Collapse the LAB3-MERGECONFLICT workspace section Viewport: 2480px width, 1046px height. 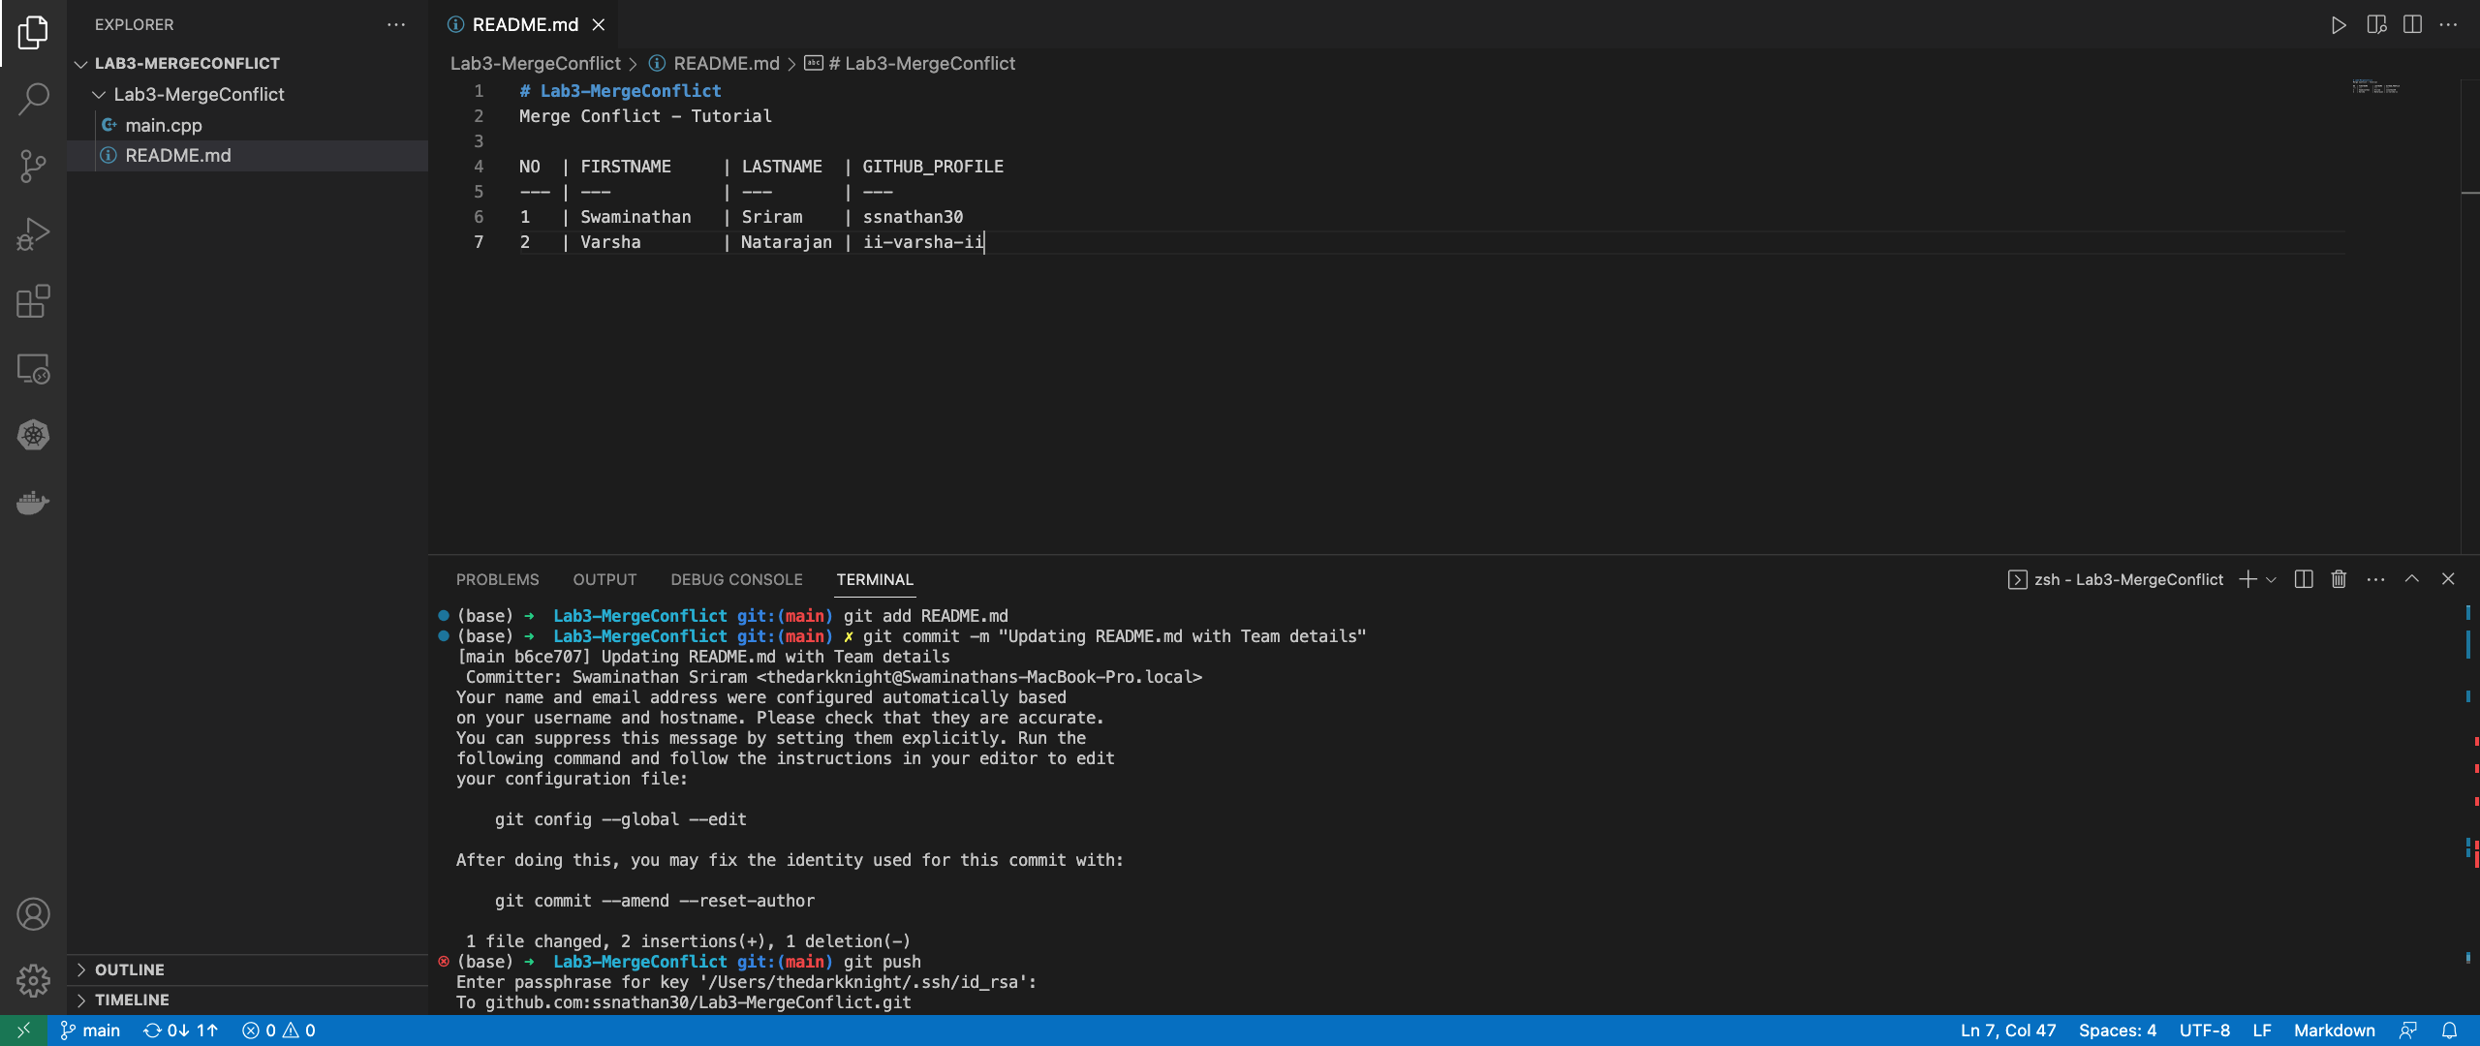coord(248,63)
